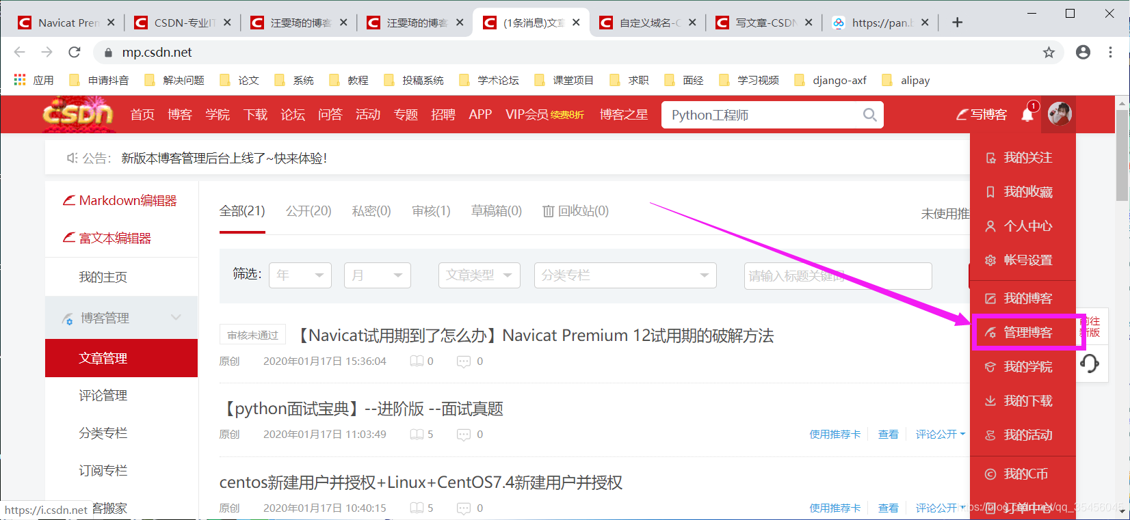Screen dimensions: 1130x520
Task: Click the title keyword search field
Action: click(x=838, y=276)
